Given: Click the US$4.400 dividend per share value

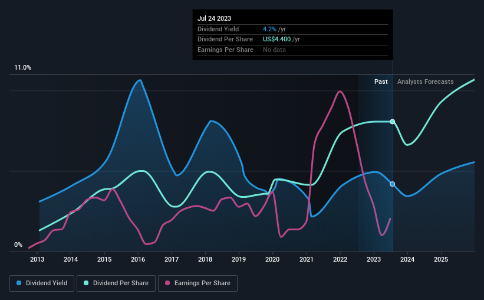Looking at the screenshot, I should click(281, 39).
